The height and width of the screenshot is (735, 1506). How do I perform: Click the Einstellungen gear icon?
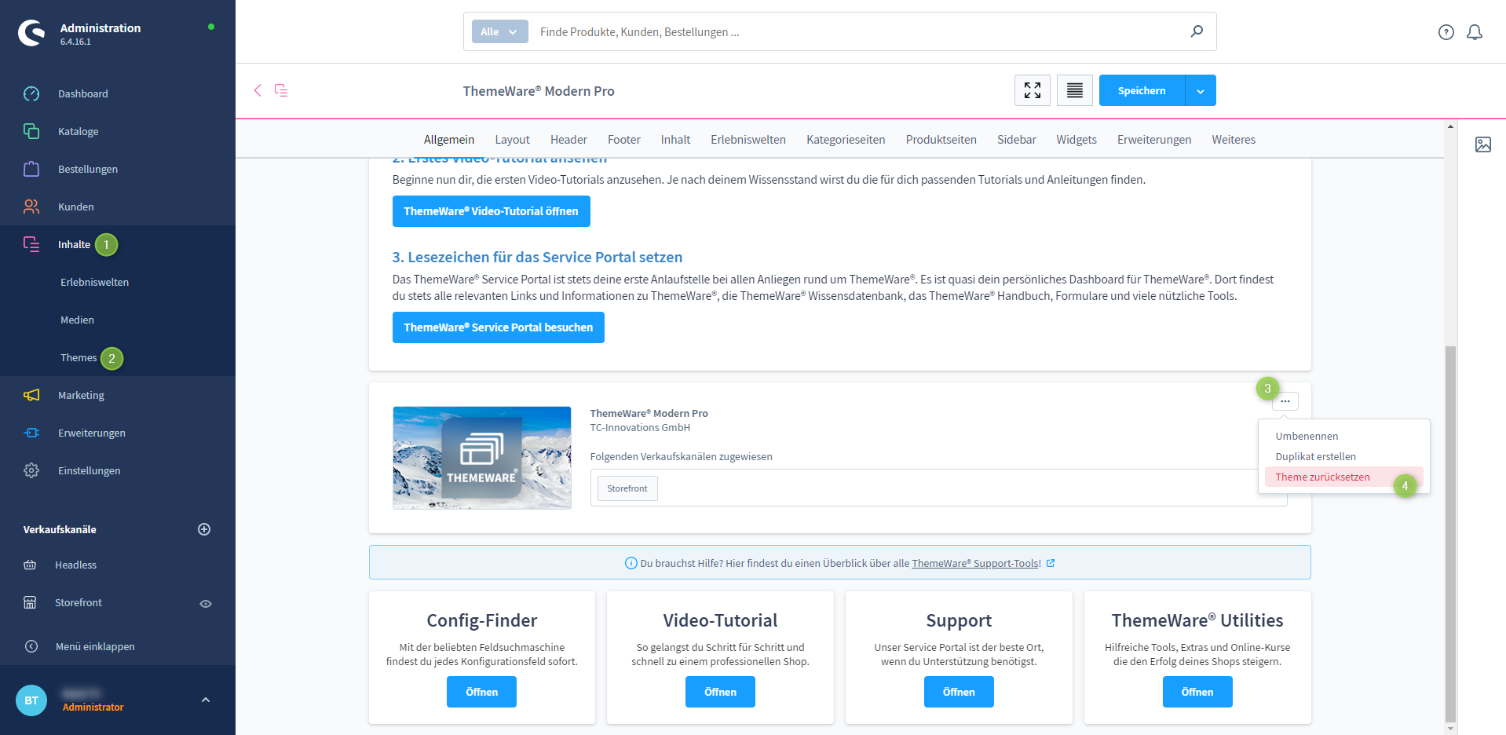pos(31,470)
